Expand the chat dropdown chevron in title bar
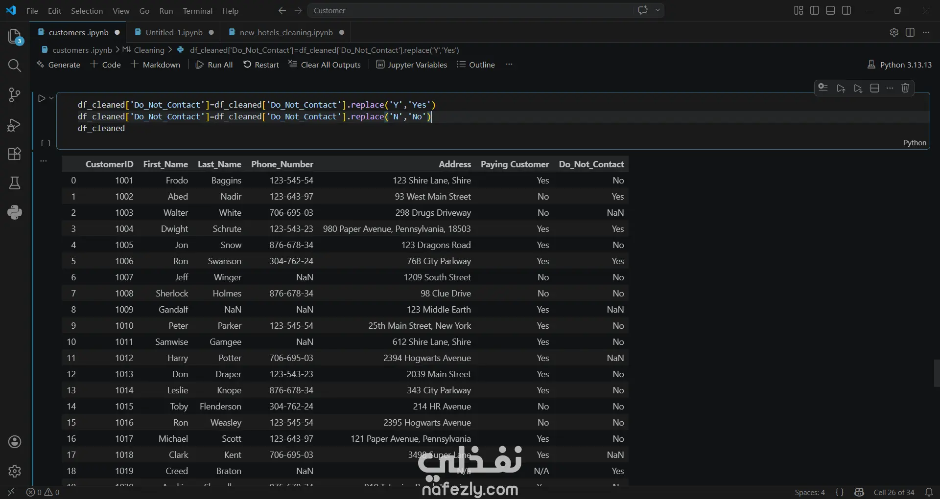This screenshot has height=499, width=940. point(658,10)
